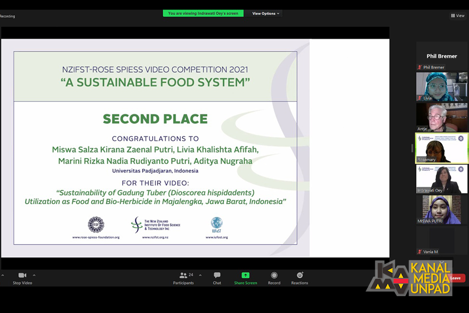Image resolution: width=469 pixels, height=313 pixels.
Task: Expand audio options caret at far left
Action: click(x=2, y=275)
